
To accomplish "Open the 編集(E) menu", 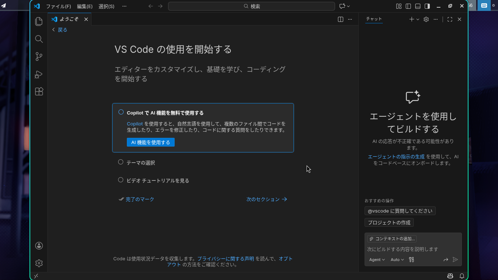I will point(85,6).
